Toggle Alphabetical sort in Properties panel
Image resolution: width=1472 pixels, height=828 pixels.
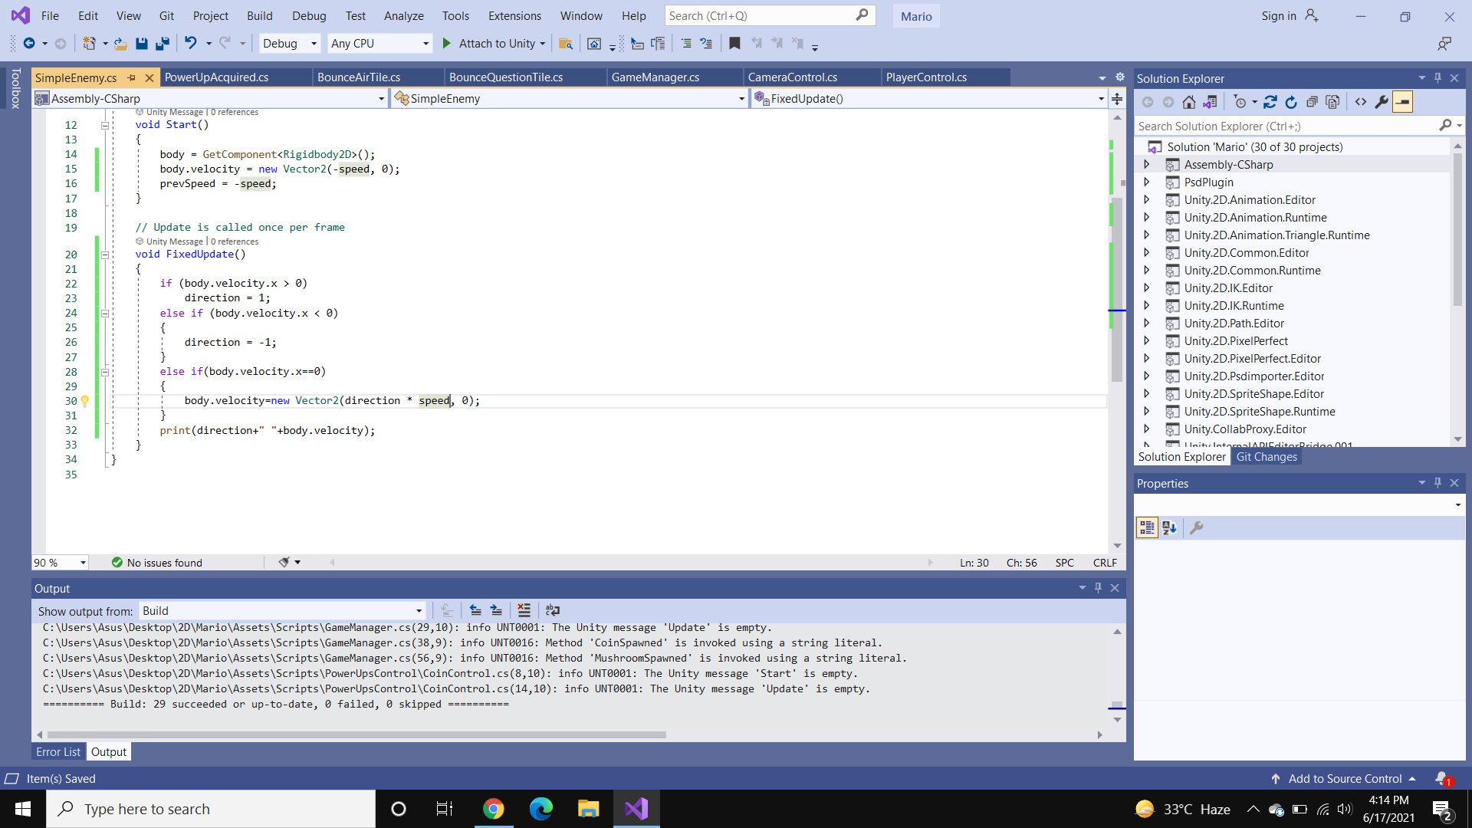click(x=1169, y=527)
